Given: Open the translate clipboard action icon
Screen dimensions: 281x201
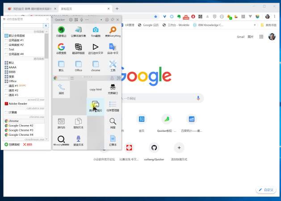Looking at the screenshot, I should 78,49.
